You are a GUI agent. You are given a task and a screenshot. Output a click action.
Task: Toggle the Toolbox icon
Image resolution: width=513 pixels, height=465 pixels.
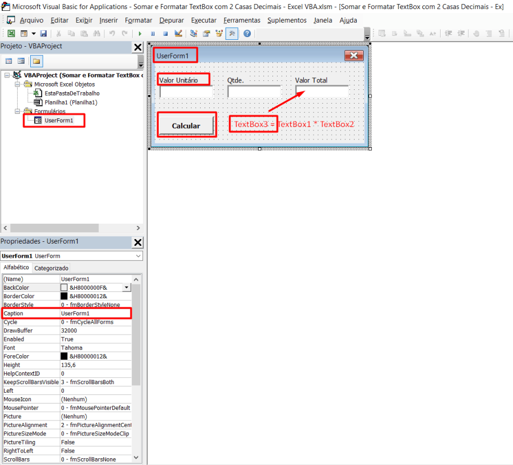click(232, 34)
